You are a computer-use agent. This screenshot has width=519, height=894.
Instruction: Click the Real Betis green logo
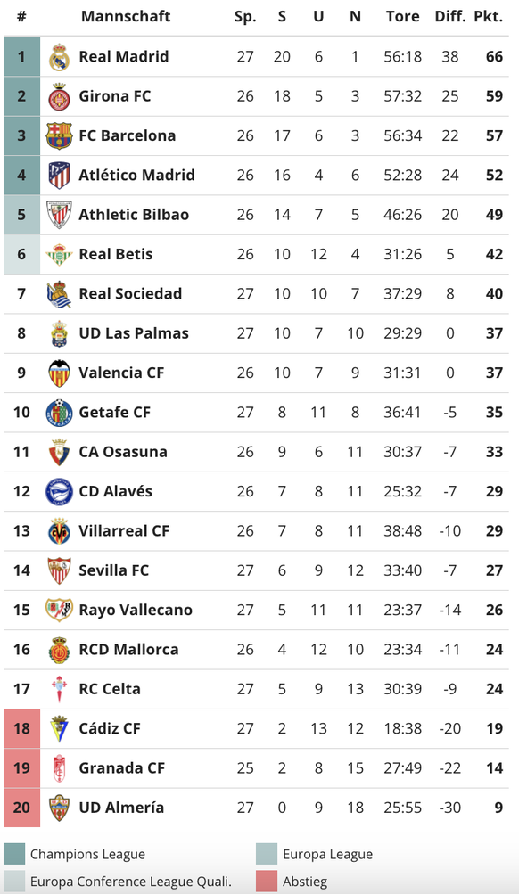click(59, 254)
